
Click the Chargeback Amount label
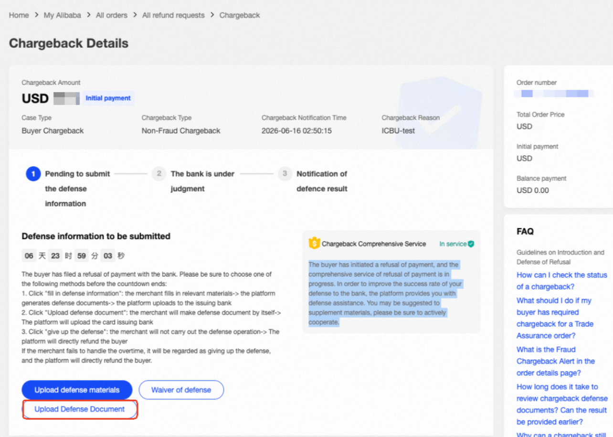click(51, 83)
